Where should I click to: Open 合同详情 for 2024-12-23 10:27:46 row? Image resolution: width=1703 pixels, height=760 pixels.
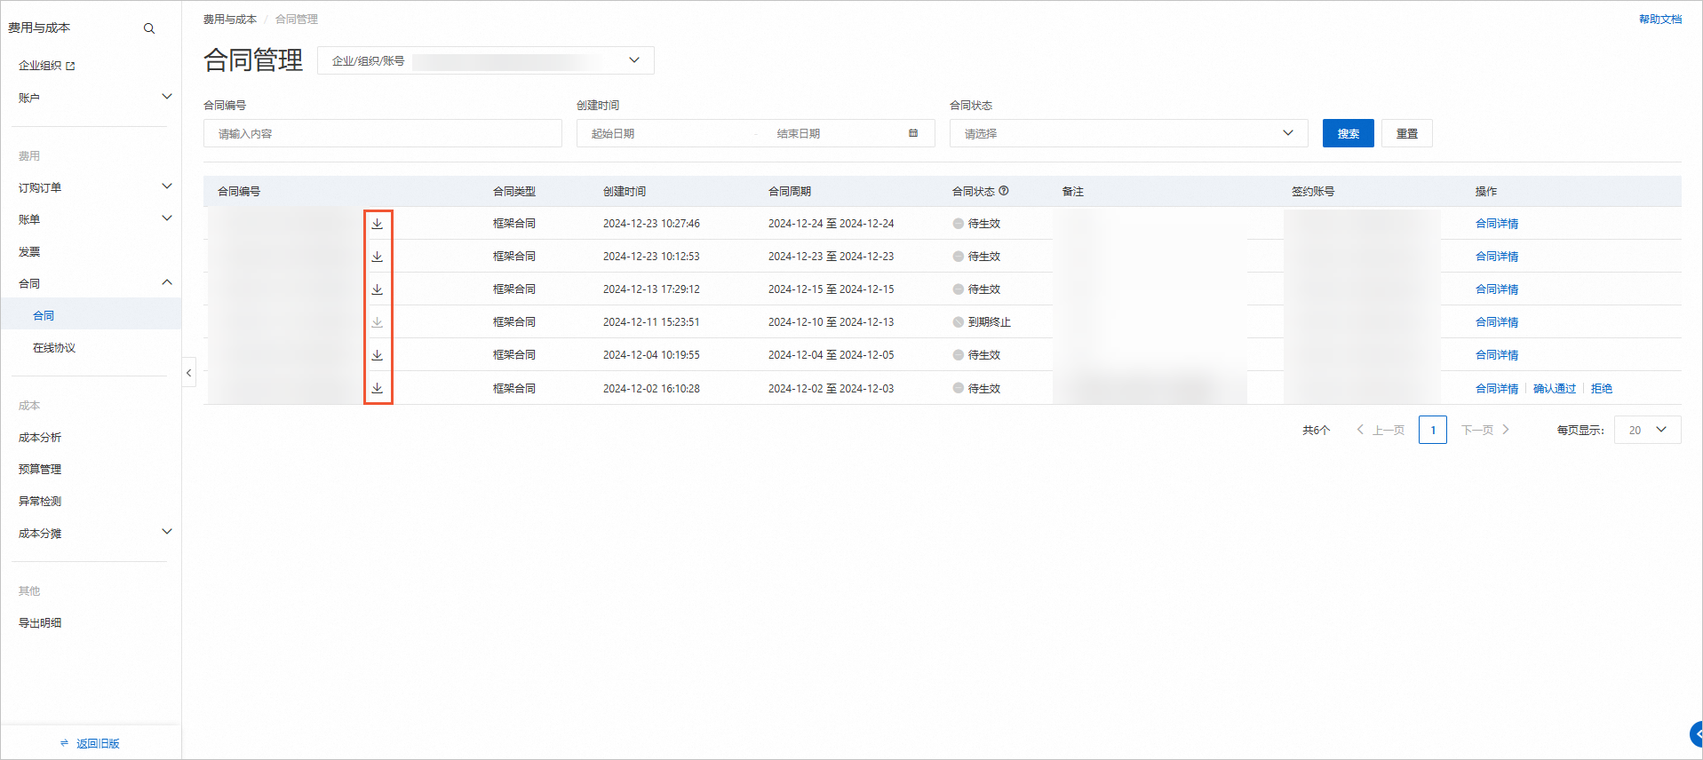click(1497, 224)
